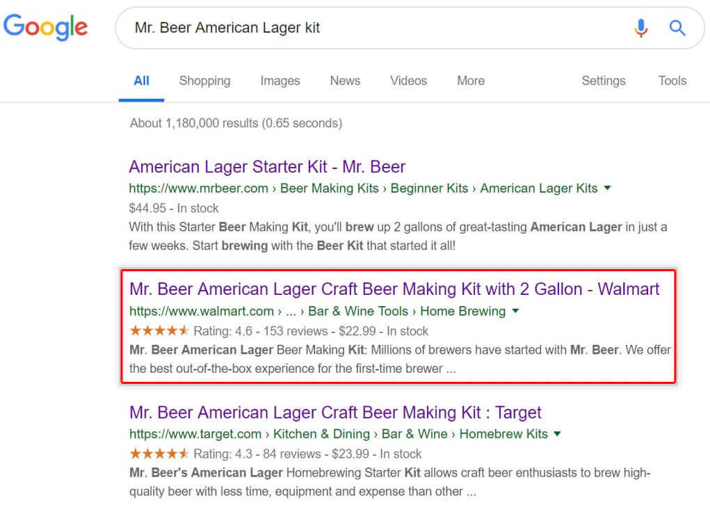Viewport: 710px width, 507px height.
Task: Click the Walmart result star rating
Action: pyautogui.click(x=159, y=331)
